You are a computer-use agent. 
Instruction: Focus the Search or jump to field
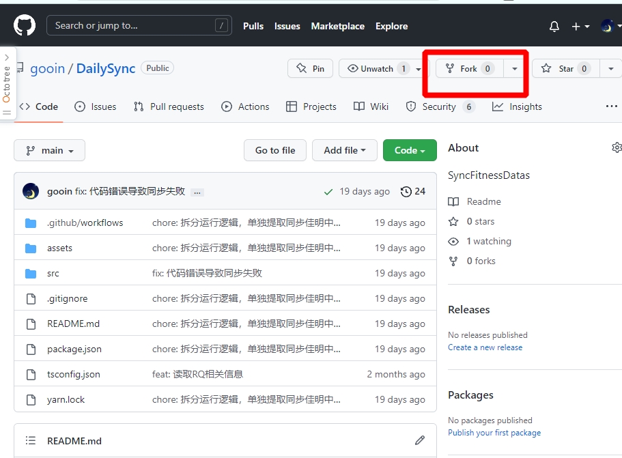[139, 25]
